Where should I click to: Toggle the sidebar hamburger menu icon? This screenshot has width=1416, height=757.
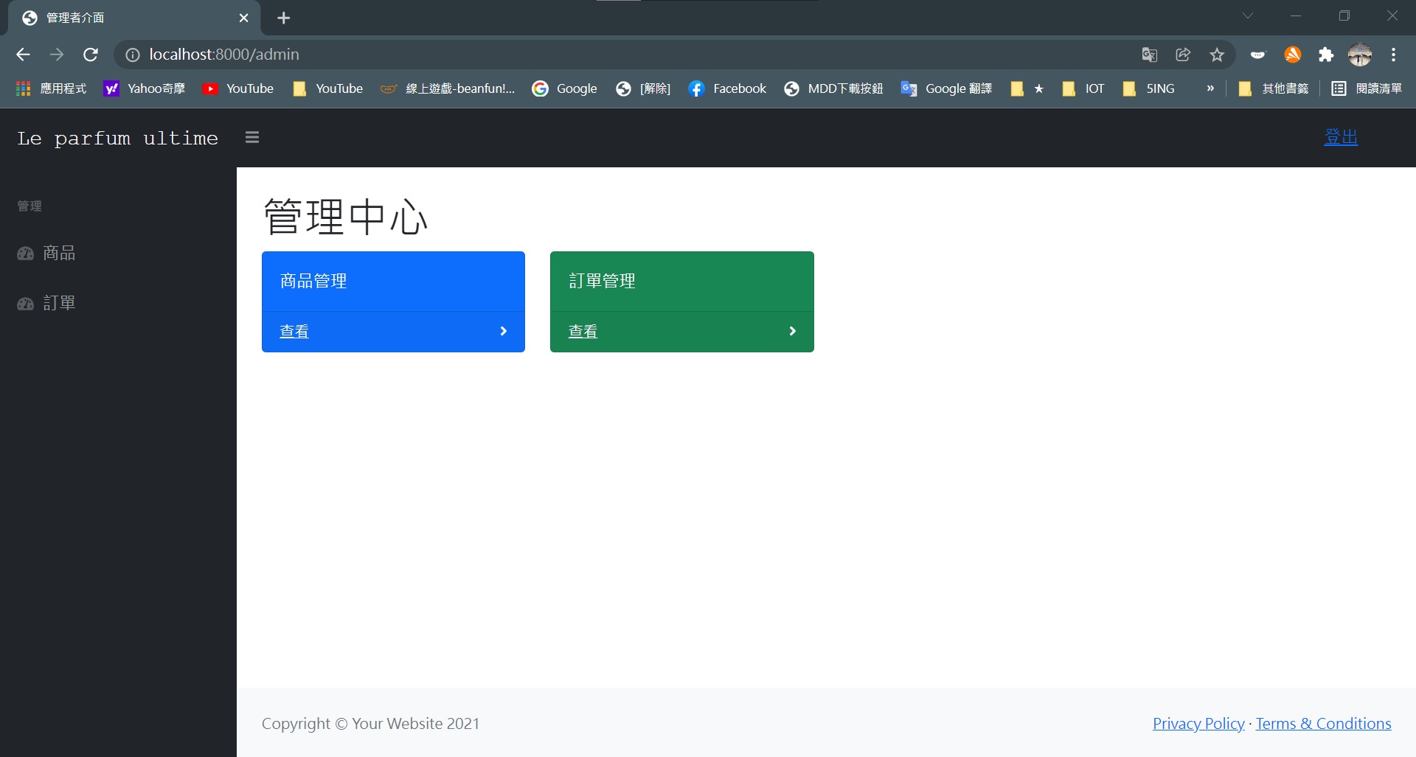coord(252,137)
